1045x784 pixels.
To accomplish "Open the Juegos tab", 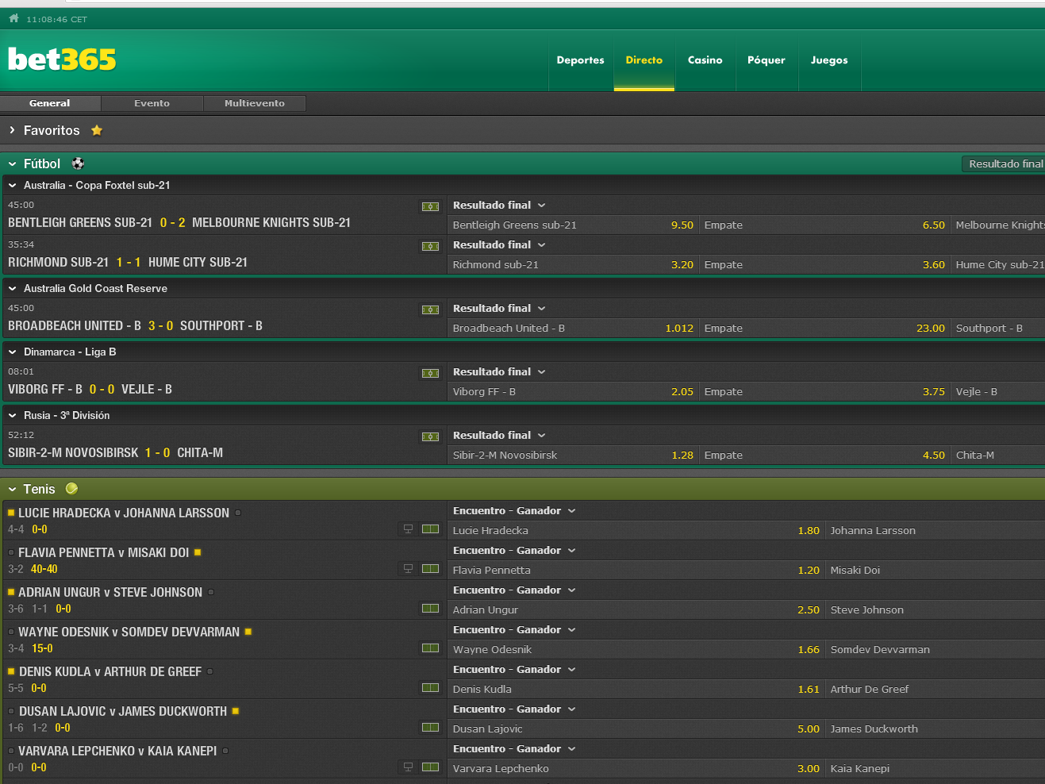I will point(829,60).
